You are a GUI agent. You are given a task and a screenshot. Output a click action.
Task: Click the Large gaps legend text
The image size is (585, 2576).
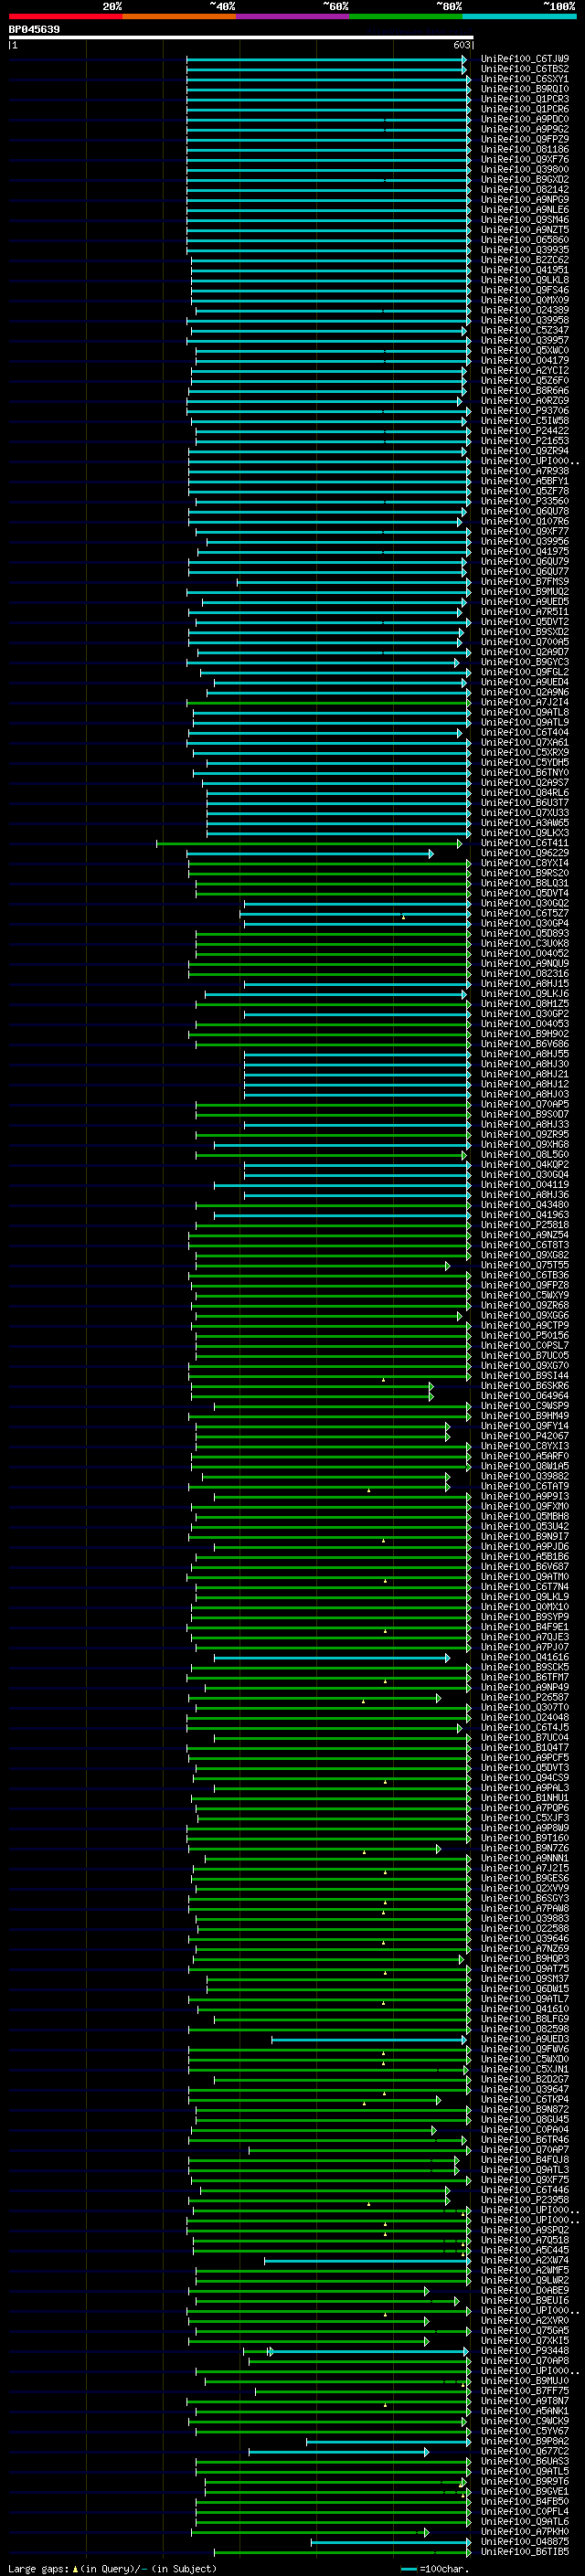(x=112, y=2568)
